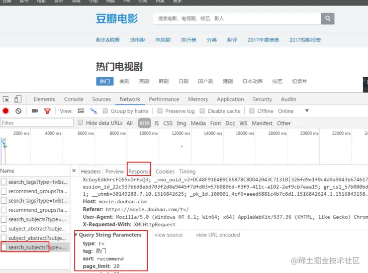Switch to the Memory tab
This screenshot has width=368, height=273.
[198, 99]
